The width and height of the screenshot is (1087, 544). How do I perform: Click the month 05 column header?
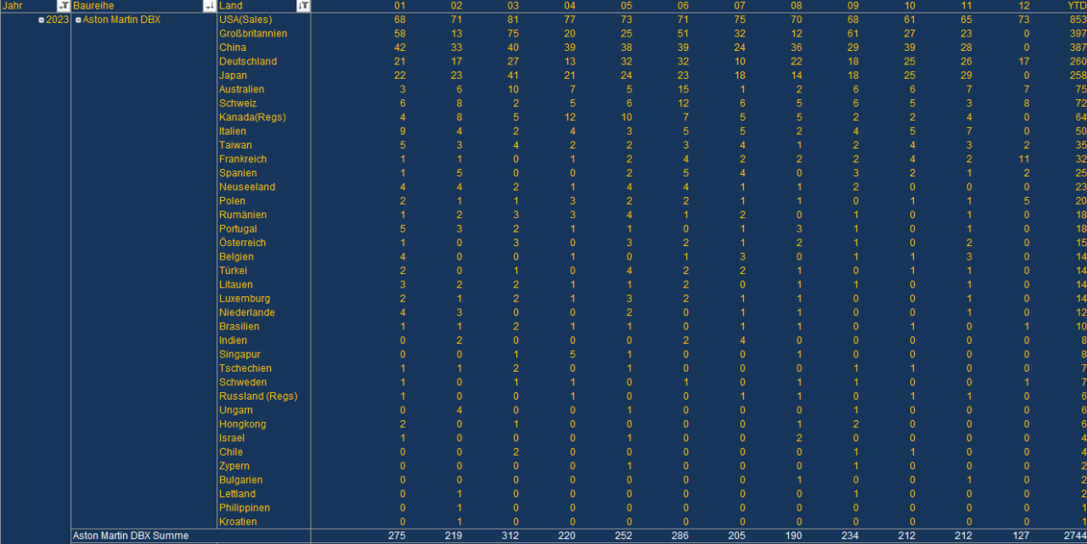coord(627,6)
